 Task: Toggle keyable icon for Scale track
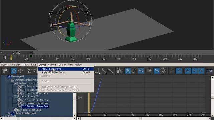[16, 110]
